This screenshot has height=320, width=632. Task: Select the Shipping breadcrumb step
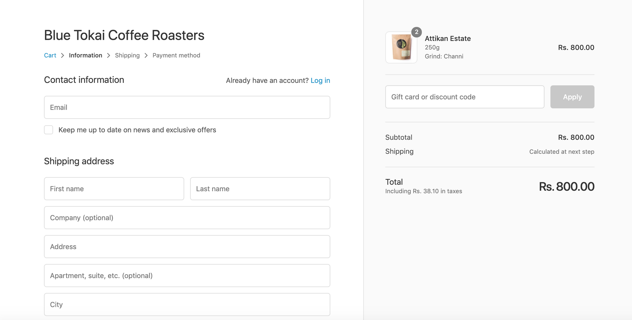pyautogui.click(x=127, y=55)
